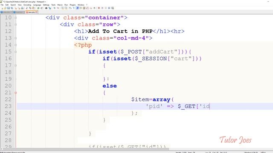
Task: Click the Playback macro icon
Action: point(105,8)
